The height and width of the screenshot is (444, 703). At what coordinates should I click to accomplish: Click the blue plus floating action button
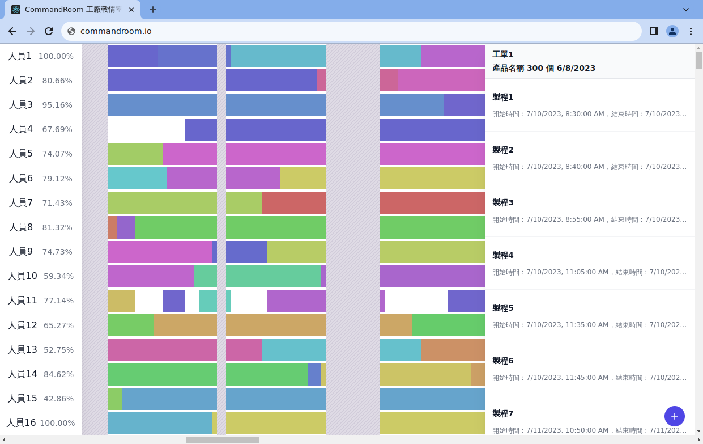tap(674, 416)
